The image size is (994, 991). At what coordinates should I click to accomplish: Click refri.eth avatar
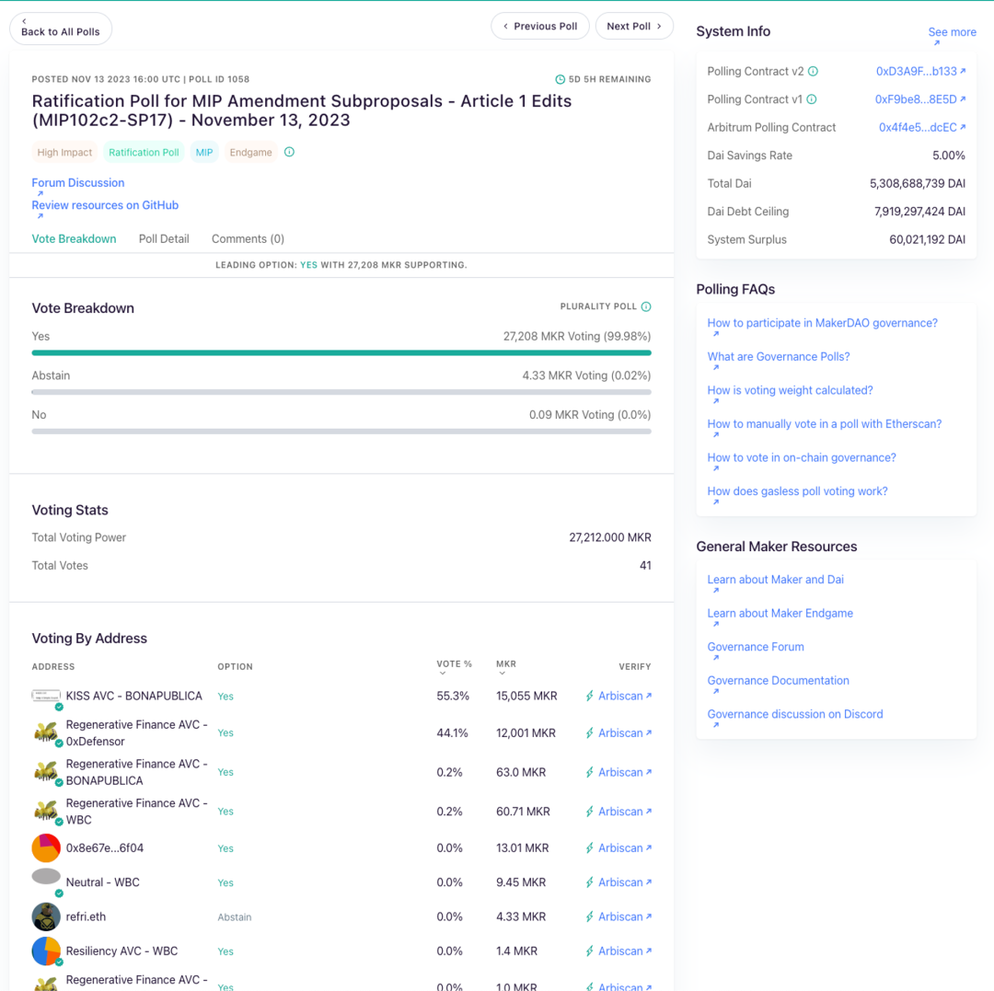[x=46, y=916]
